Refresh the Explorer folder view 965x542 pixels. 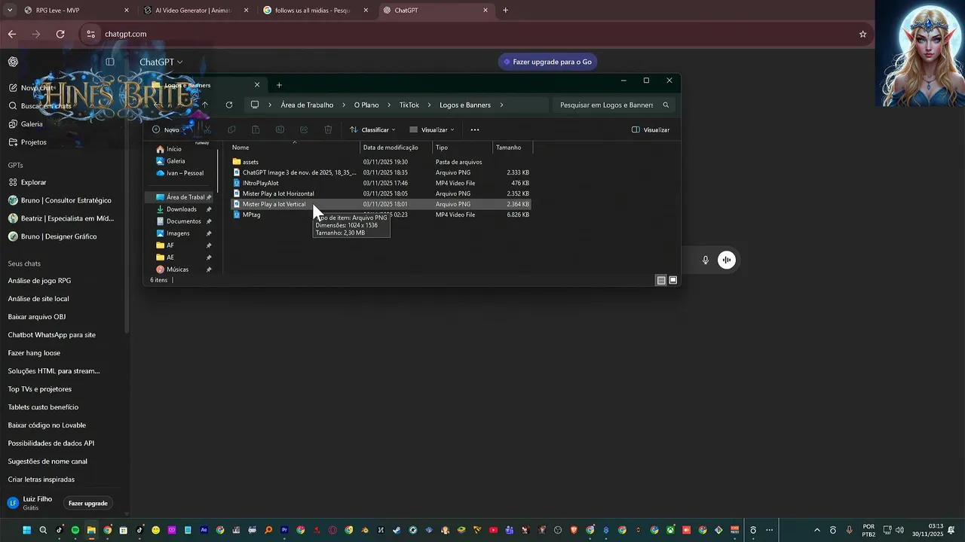229,105
